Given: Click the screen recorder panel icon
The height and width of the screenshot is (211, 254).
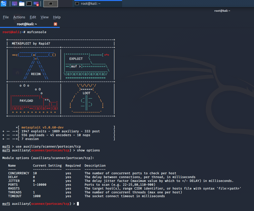Looking at the screenshot, I should pyautogui.click(x=36, y=4).
